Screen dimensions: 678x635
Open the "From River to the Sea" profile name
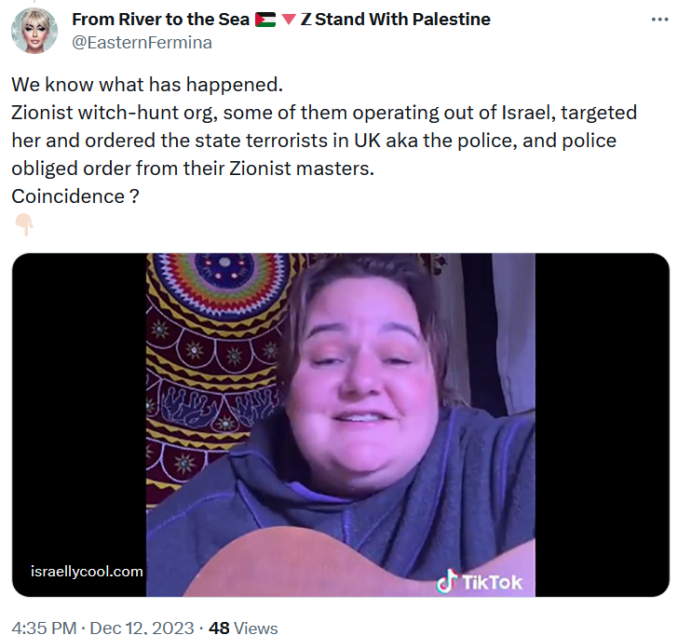160,20
